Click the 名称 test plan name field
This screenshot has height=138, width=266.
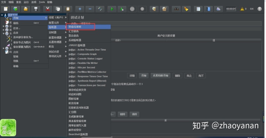tap(170, 24)
